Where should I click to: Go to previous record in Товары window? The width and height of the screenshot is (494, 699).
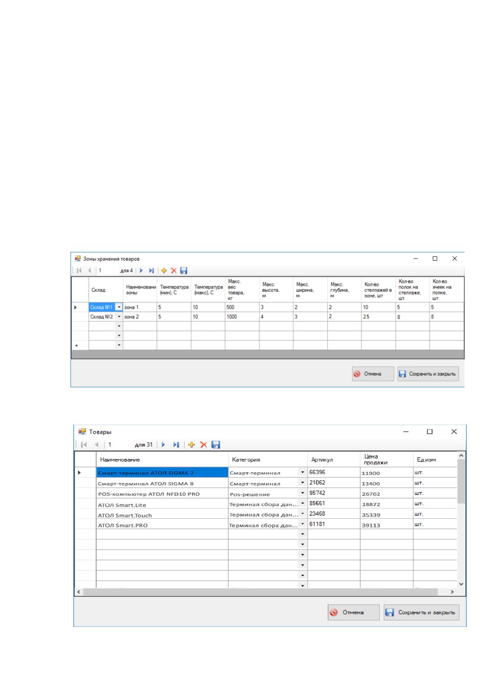(x=96, y=445)
